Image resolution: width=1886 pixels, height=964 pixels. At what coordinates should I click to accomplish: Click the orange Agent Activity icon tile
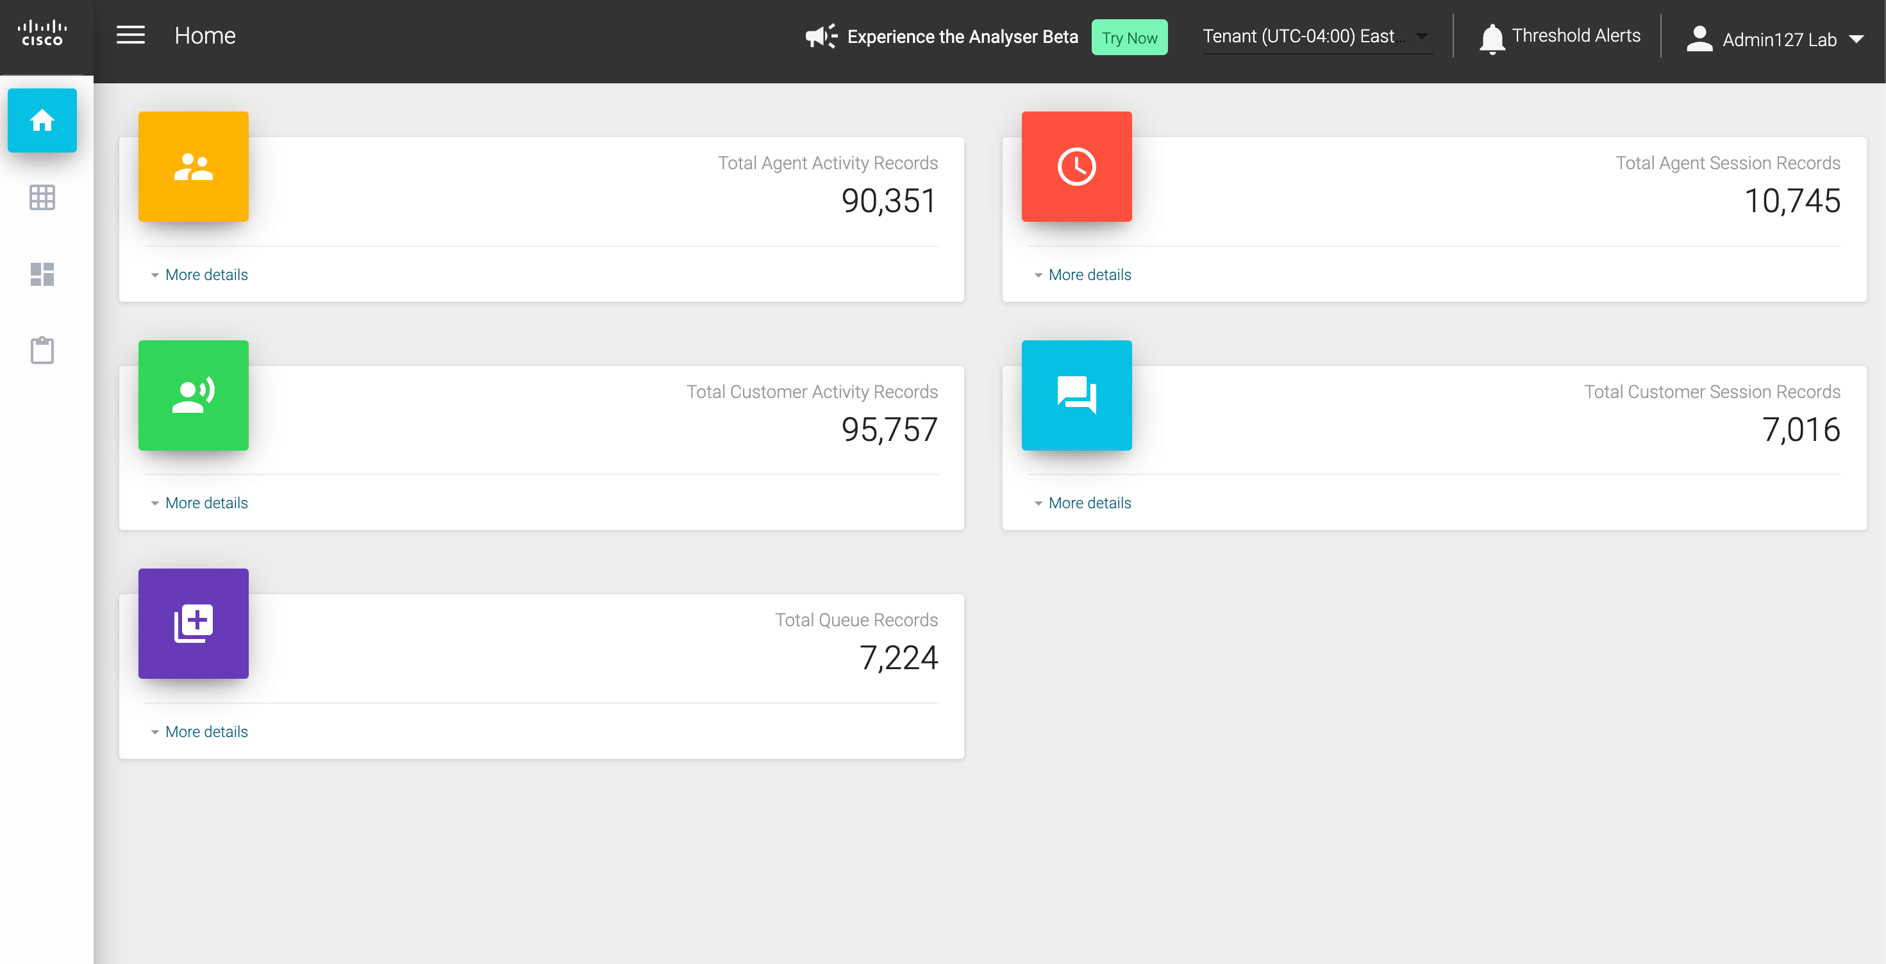(x=194, y=167)
